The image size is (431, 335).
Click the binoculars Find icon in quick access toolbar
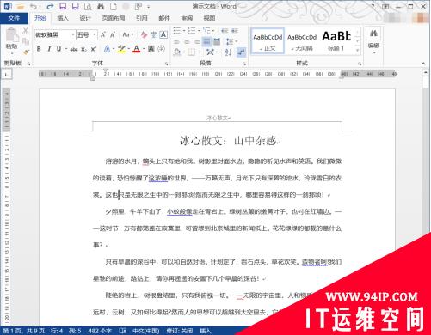[101, 6]
